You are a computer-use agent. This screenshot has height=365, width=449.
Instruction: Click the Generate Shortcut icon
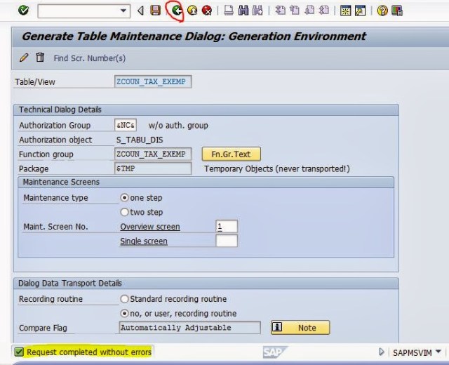(x=360, y=11)
